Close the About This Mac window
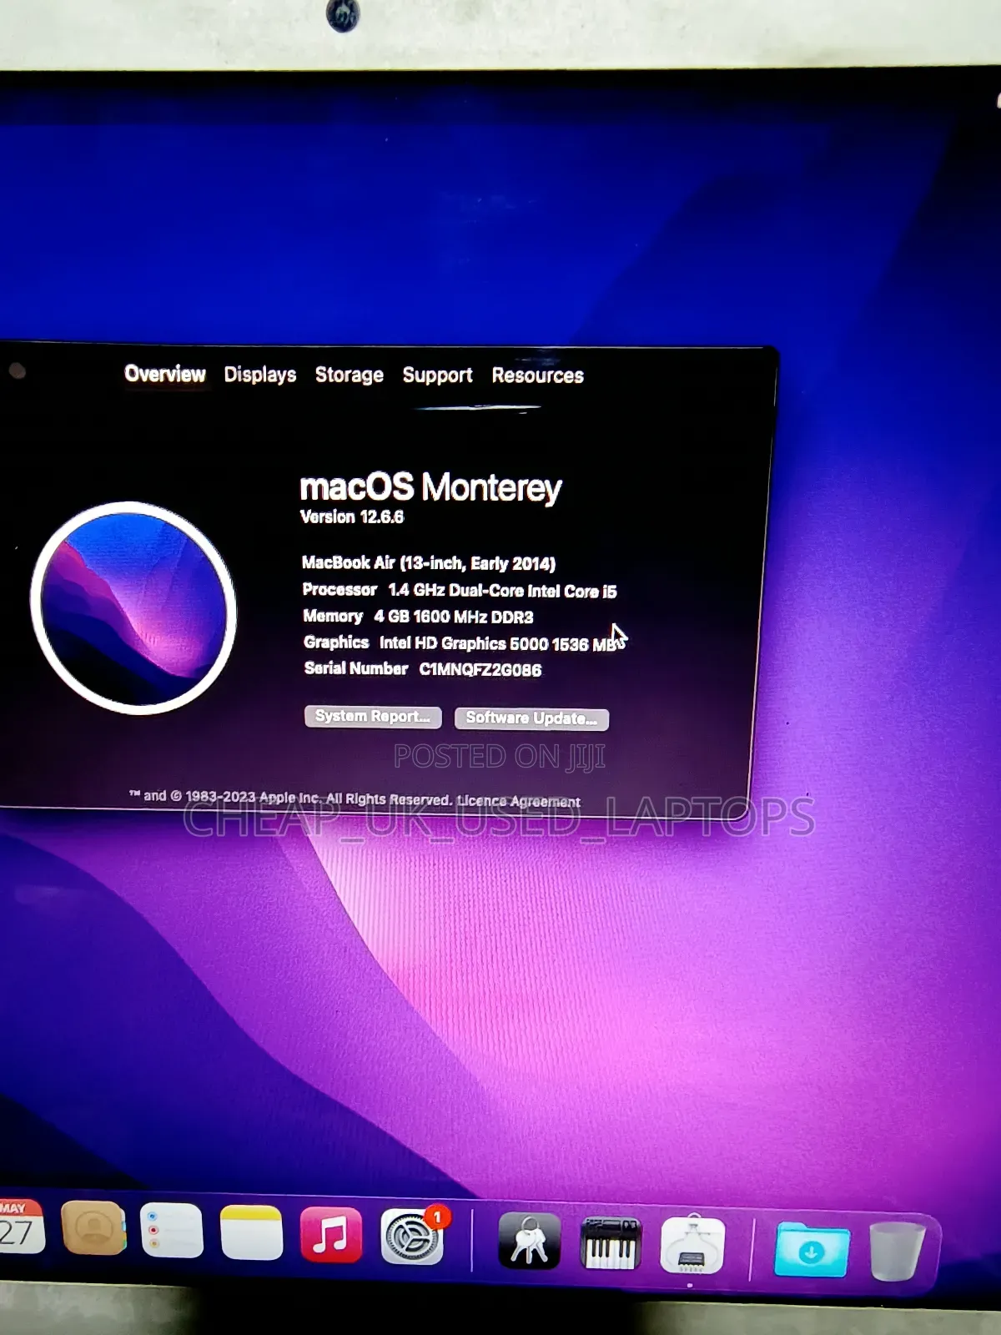This screenshot has height=1335, width=1001. [17, 370]
